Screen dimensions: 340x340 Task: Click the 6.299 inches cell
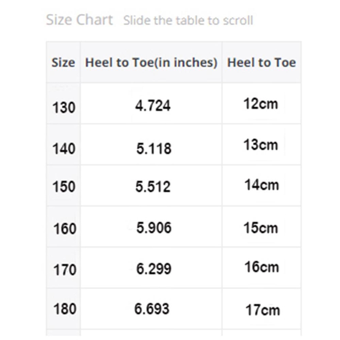(x=154, y=269)
